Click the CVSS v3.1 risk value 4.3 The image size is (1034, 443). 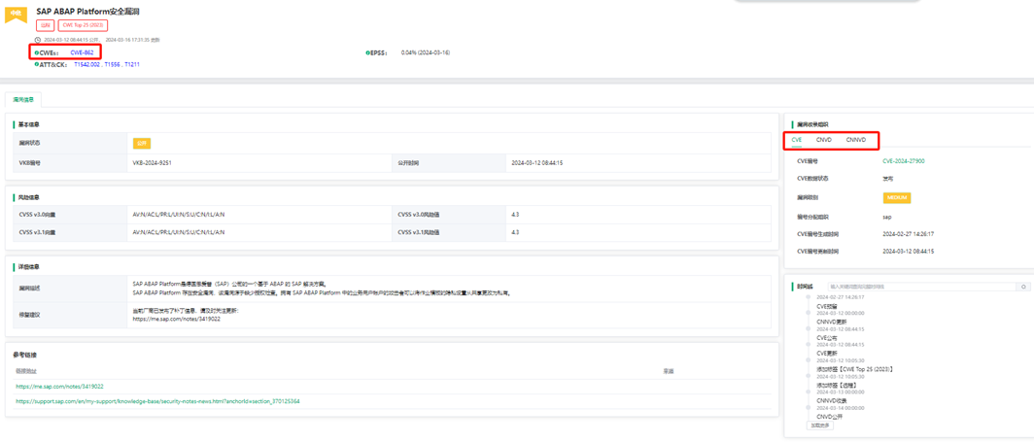[x=515, y=232]
